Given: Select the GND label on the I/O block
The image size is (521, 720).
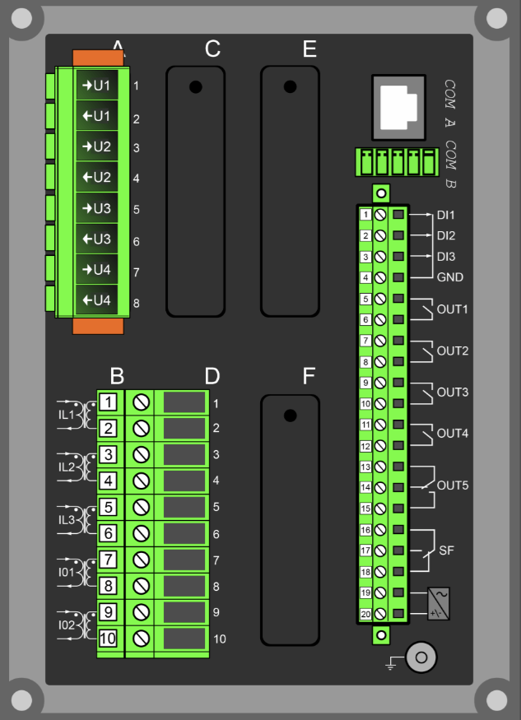Looking at the screenshot, I should click(x=449, y=277).
